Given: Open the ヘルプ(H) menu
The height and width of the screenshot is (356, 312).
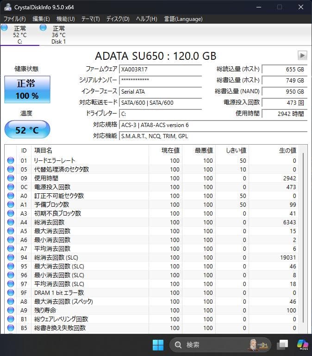Looking at the screenshot, I should click(146, 19).
